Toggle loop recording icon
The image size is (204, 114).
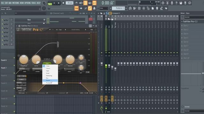click(94, 3)
